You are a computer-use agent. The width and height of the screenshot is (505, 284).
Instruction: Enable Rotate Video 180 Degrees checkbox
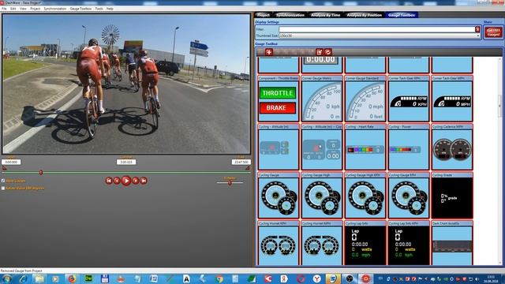(x=3, y=188)
